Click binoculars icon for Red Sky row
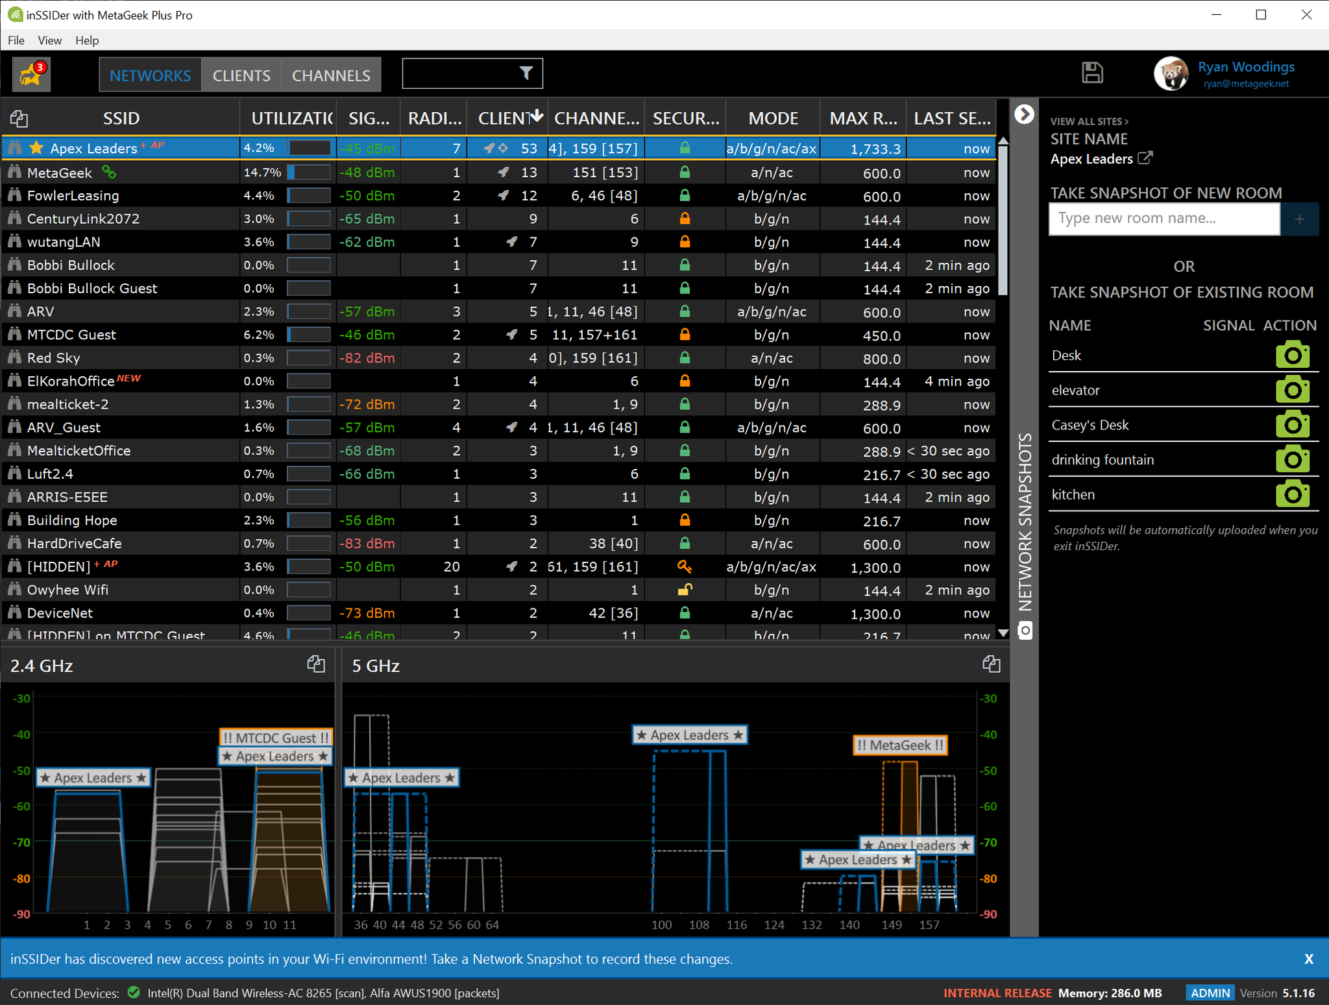Image resolution: width=1329 pixels, height=1005 pixels. click(x=14, y=357)
